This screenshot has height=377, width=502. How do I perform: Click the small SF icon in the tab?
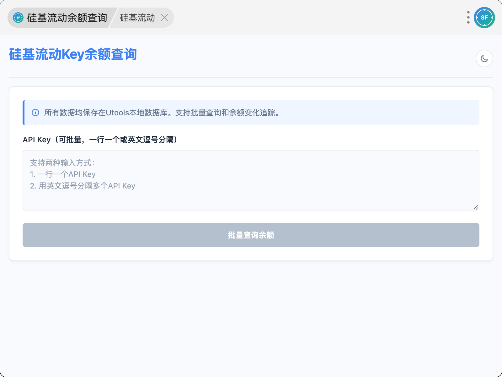pyautogui.click(x=18, y=18)
